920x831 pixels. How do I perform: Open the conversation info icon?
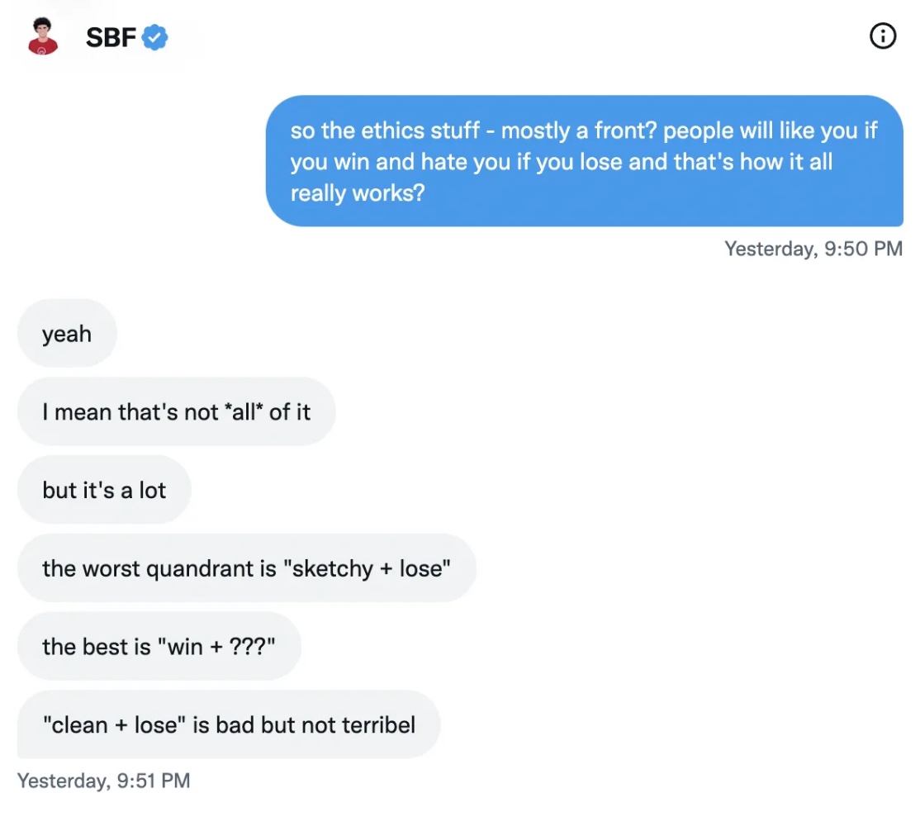click(x=883, y=36)
